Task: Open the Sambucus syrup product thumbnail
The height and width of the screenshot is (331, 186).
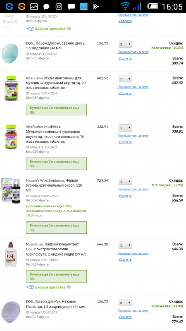Action: click(x=11, y=191)
